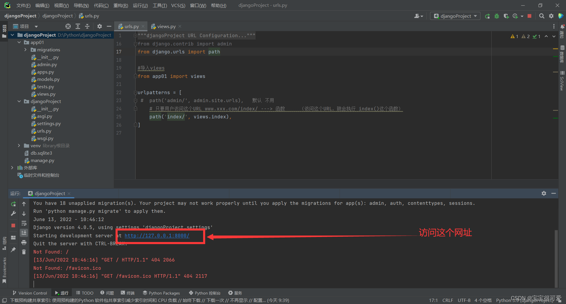566x304 pixels.
Task: Expand migrations folder
Action: pyautogui.click(x=26, y=50)
